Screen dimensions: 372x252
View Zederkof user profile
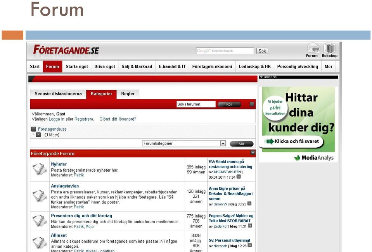220,226
